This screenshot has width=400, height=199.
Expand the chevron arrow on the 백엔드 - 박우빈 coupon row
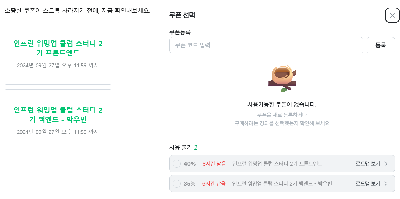coord(386,184)
